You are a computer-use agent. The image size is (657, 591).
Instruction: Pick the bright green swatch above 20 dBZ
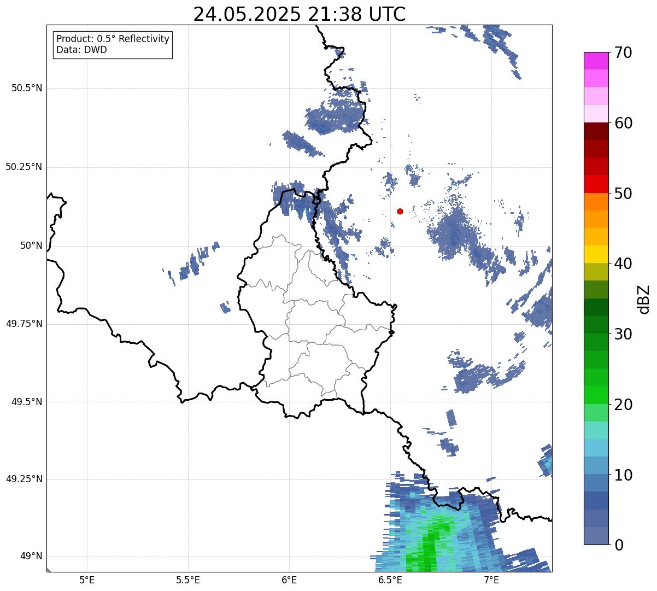pos(596,395)
